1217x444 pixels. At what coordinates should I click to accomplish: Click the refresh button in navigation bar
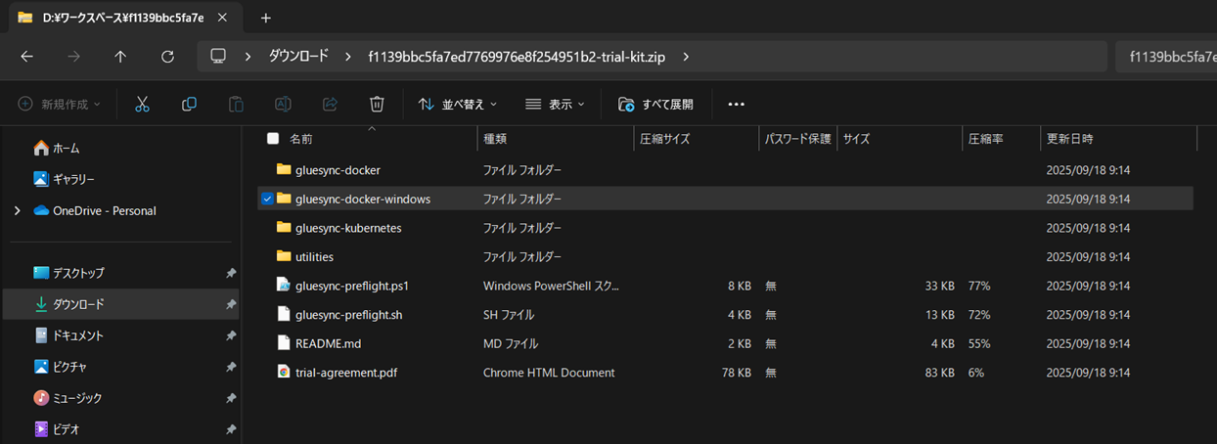point(167,57)
